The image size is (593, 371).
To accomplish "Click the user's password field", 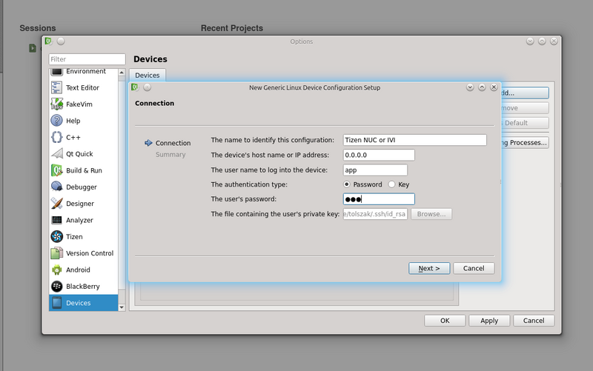I will pyautogui.click(x=379, y=199).
